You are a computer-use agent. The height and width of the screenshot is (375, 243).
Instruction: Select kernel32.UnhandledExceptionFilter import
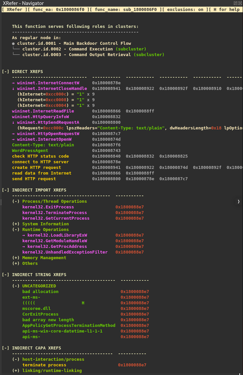click(65, 252)
